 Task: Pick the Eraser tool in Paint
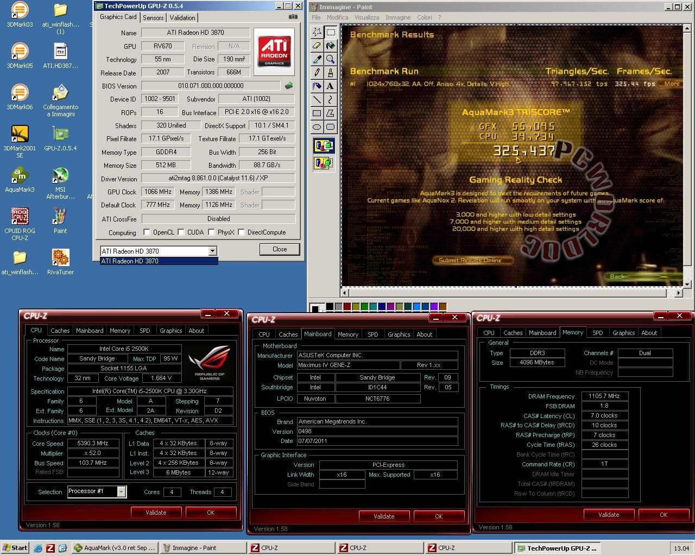point(317,46)
